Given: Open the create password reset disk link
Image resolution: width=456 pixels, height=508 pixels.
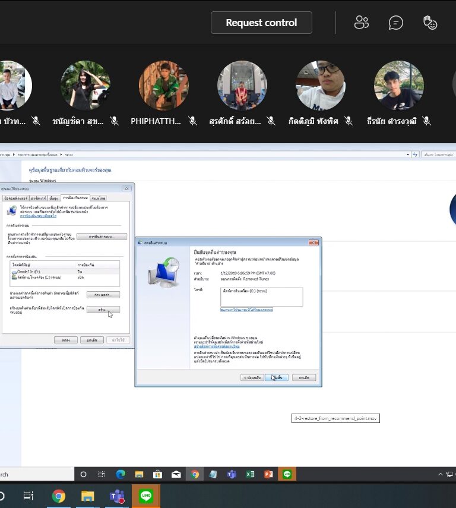Looking at the screenshot, I should tap(217, 346).
